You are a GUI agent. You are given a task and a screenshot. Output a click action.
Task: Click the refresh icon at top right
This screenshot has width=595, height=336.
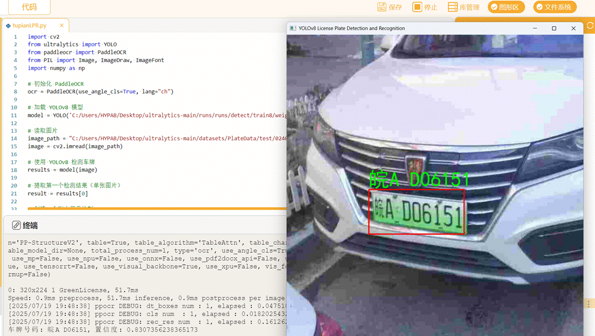(x=590, y=25)
